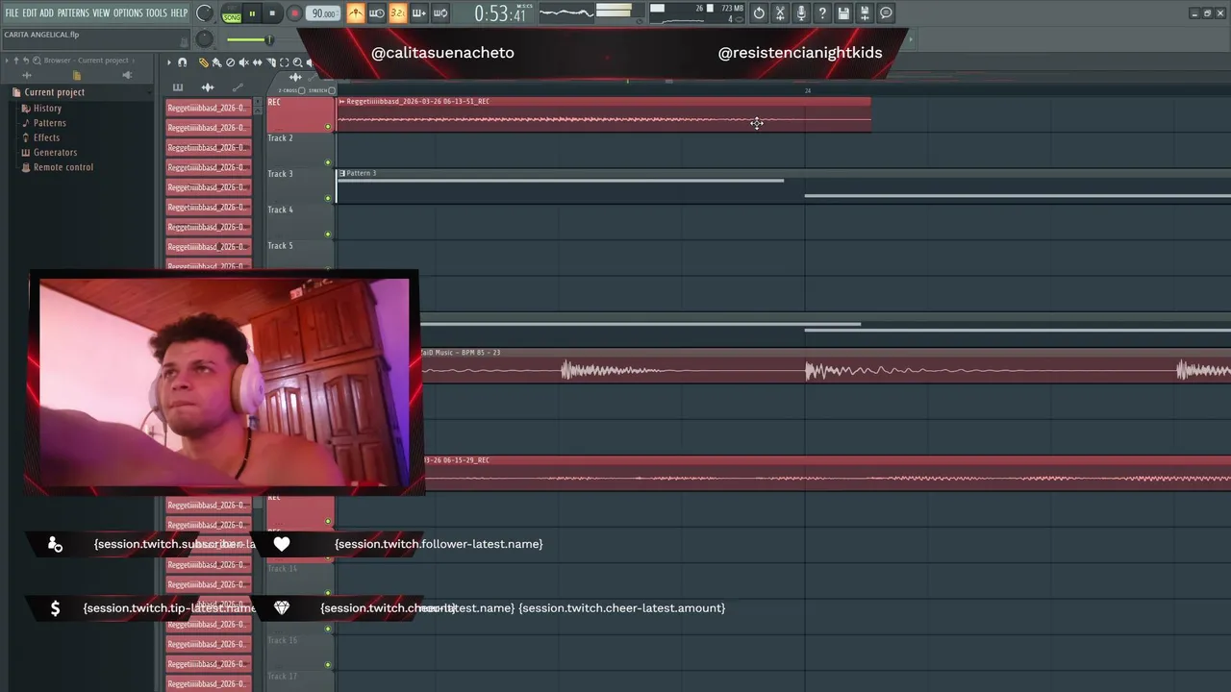Click the question mark help icon

822,13
